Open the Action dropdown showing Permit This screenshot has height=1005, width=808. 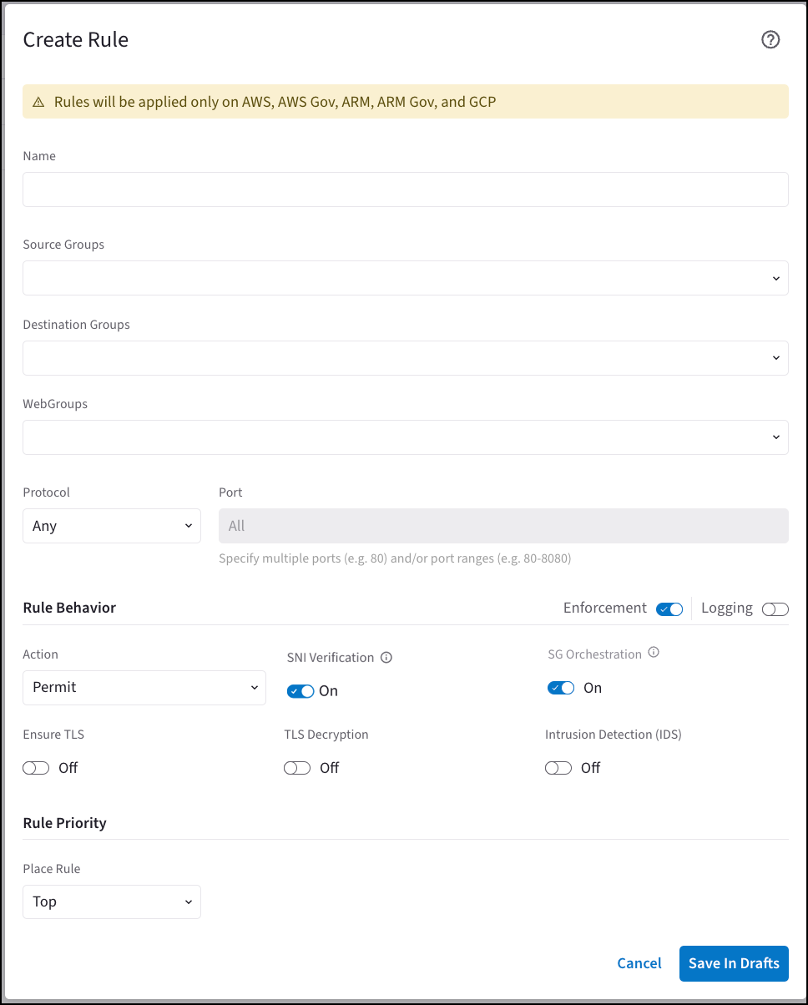[x=144, y=688]
